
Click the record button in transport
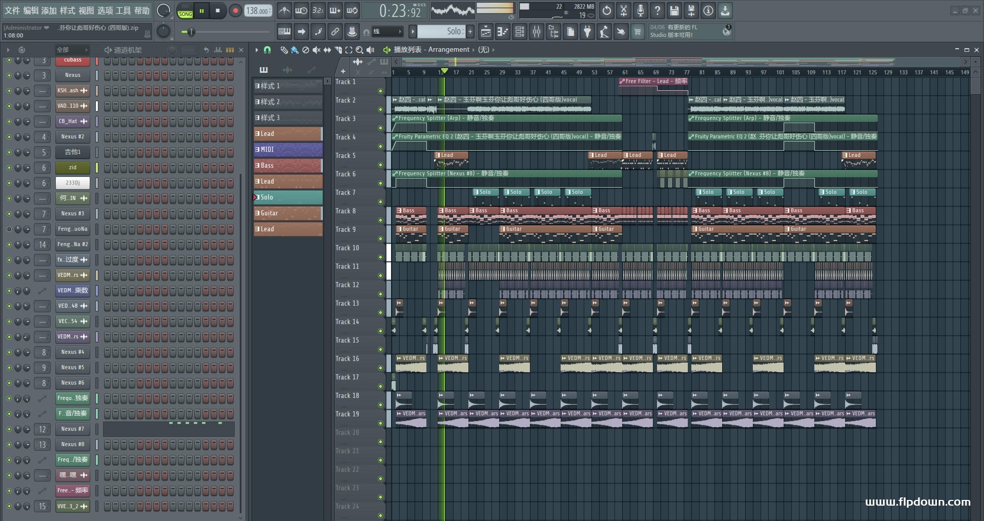pyautogui.click(x=235, y=11)
